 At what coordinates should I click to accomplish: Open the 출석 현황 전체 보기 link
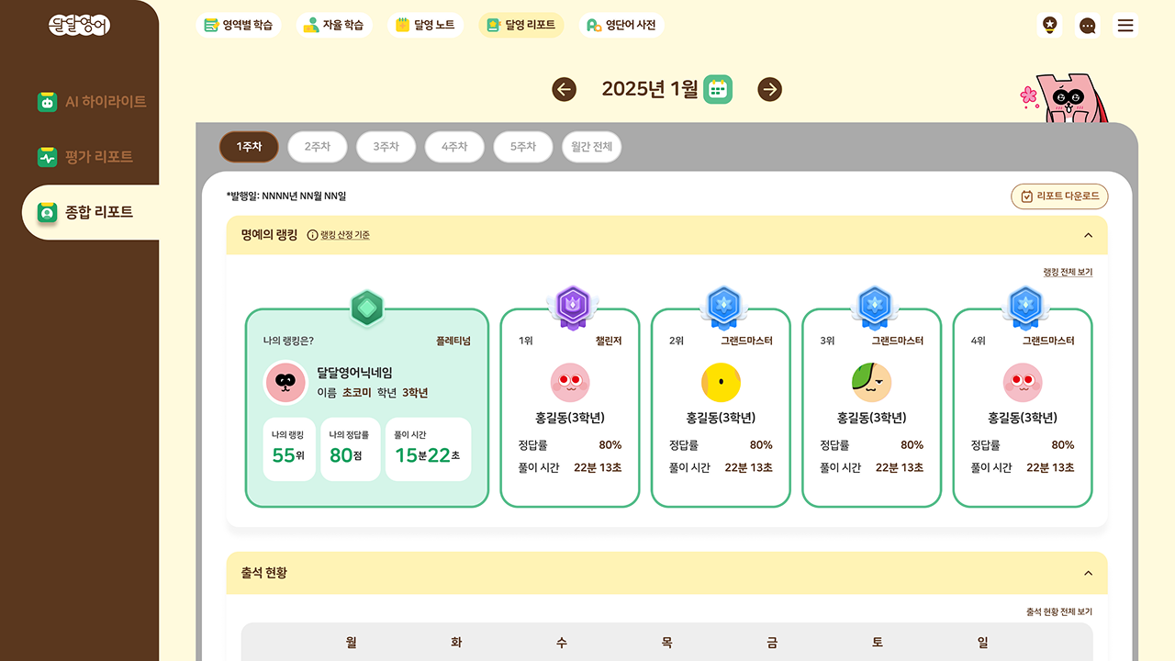[x=1058, y=611]
